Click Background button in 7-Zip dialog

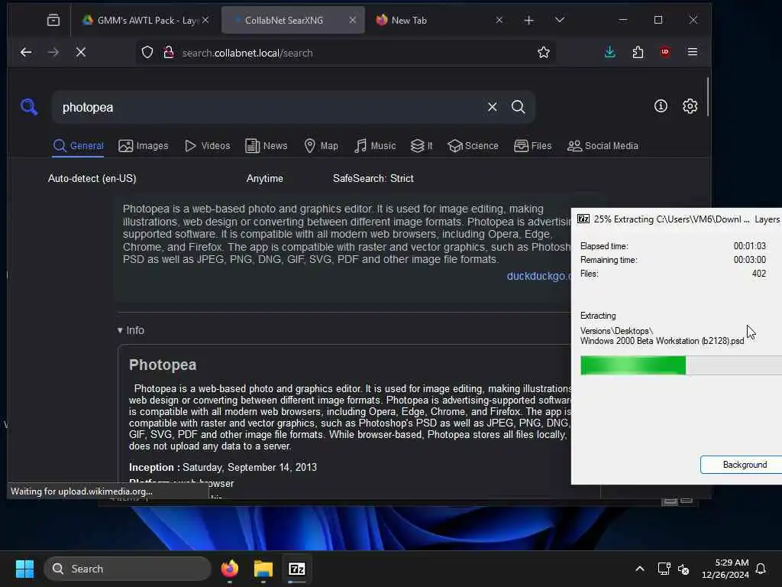coord(741,465)
